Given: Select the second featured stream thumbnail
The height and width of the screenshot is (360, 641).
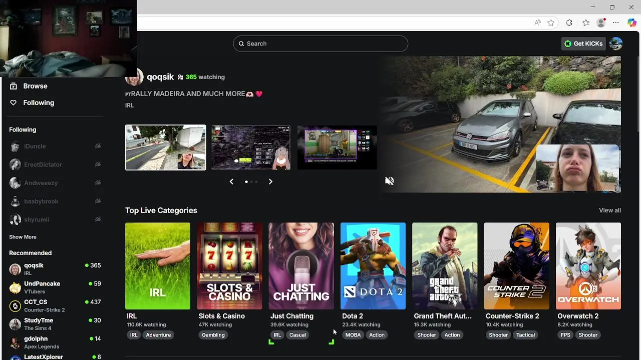Looking at the screenshot, I should [251, 147].
